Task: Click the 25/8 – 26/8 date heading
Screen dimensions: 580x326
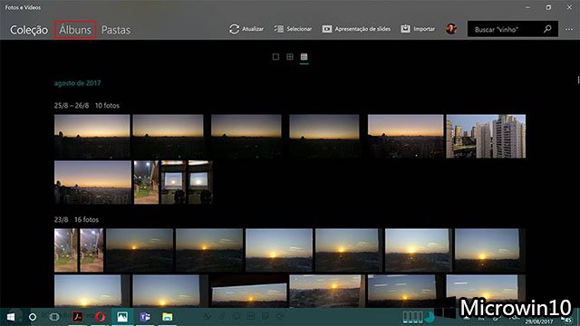Action: 72,105
